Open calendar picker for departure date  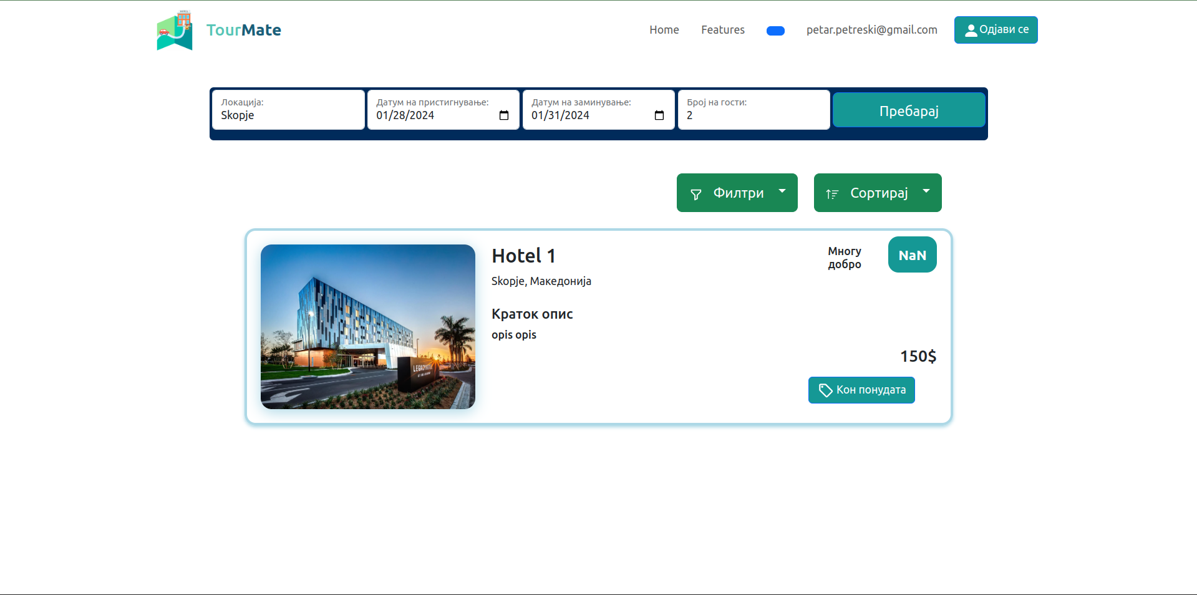(659, 115)
